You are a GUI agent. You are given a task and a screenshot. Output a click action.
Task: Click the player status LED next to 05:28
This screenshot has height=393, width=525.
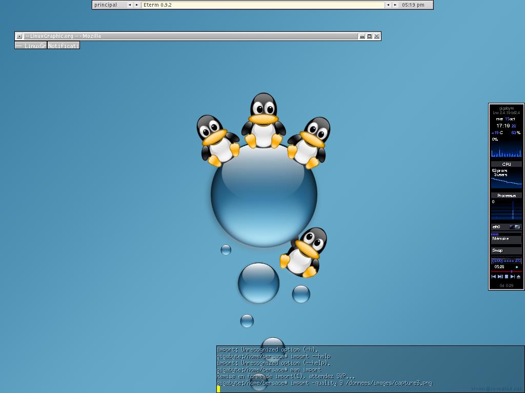point(517,267)
